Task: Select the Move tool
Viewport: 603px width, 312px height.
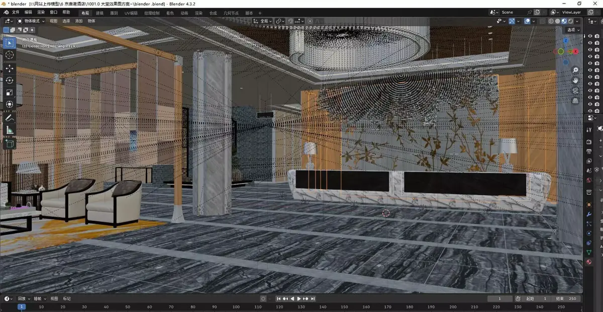Action: [x=10, y=68]
